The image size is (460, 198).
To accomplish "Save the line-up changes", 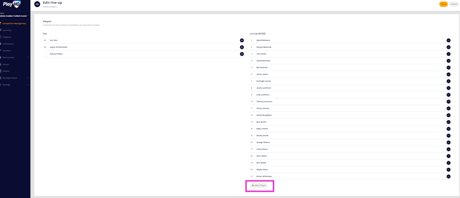I will [x=443, y=4].
